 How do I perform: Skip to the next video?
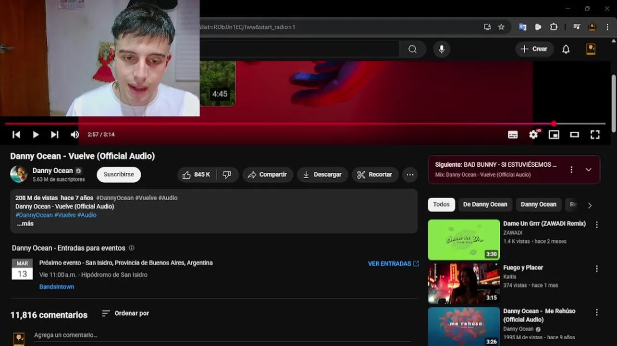55,135
